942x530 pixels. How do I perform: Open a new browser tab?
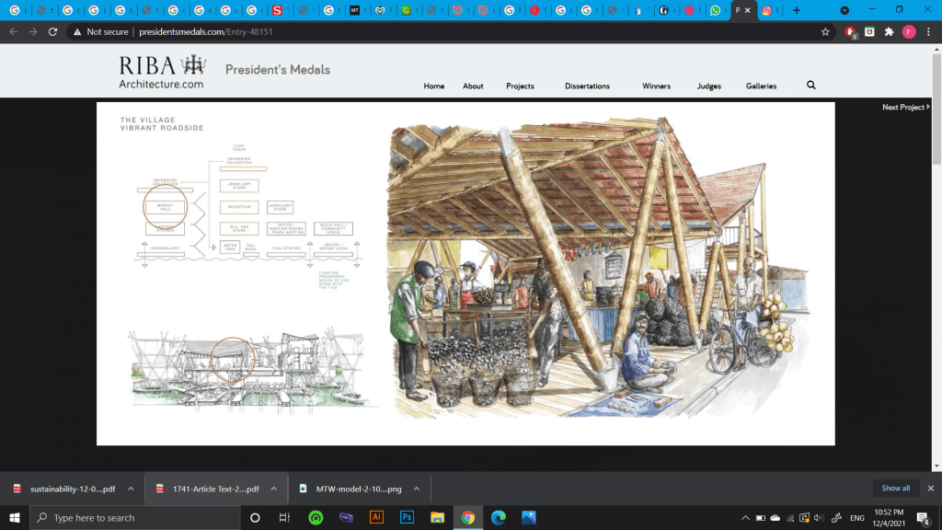(796, 10)
